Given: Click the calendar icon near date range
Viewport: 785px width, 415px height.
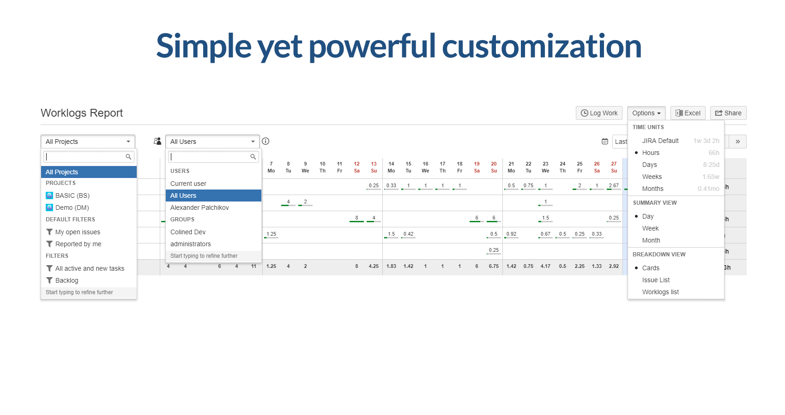Looking at the screenshot, I should [605, 142].
